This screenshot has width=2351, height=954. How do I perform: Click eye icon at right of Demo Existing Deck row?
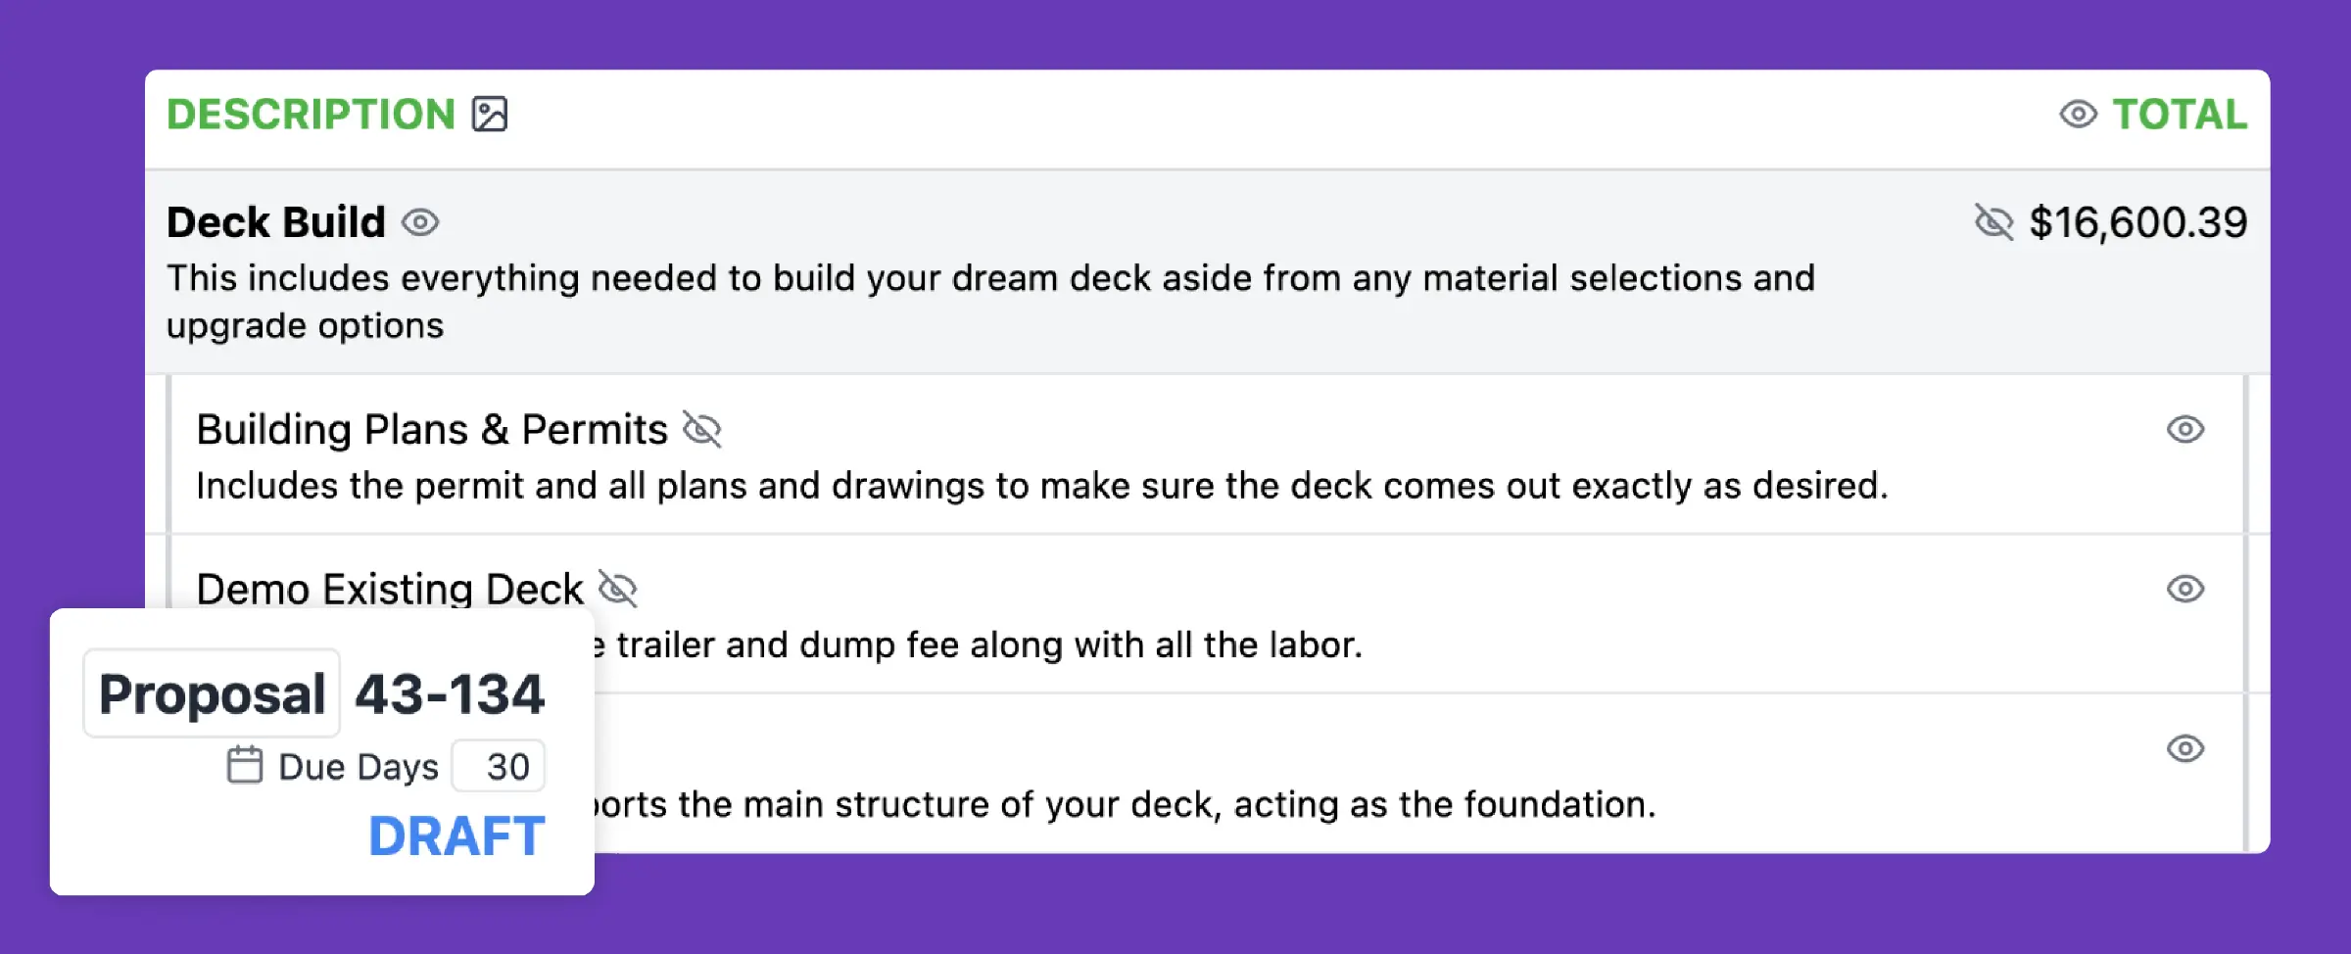coord(2184,590)
